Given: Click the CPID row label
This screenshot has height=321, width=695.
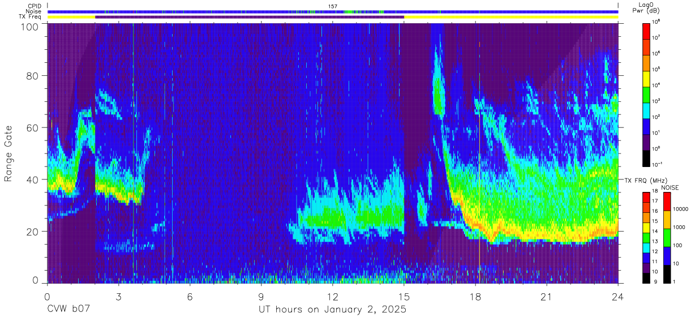Looking at the screenshot, I should point(35,6).
